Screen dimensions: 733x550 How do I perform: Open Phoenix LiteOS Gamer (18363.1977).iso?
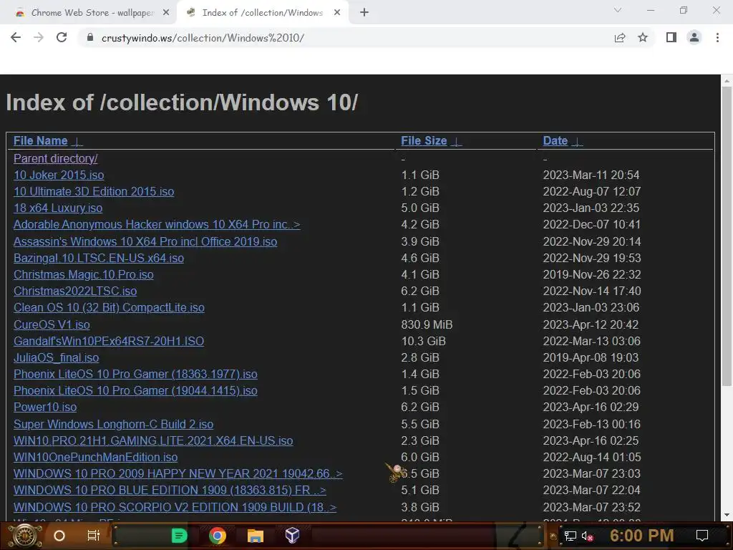(x=135, y=374)
